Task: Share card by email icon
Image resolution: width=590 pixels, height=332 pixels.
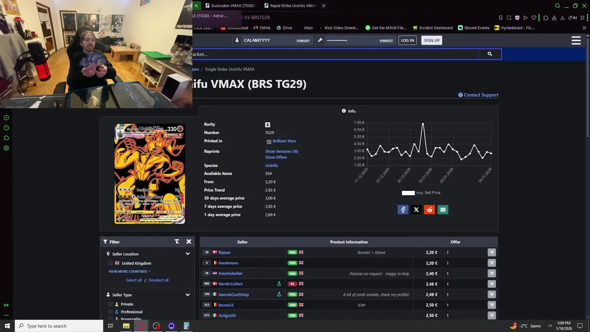Action: [443, 210]
